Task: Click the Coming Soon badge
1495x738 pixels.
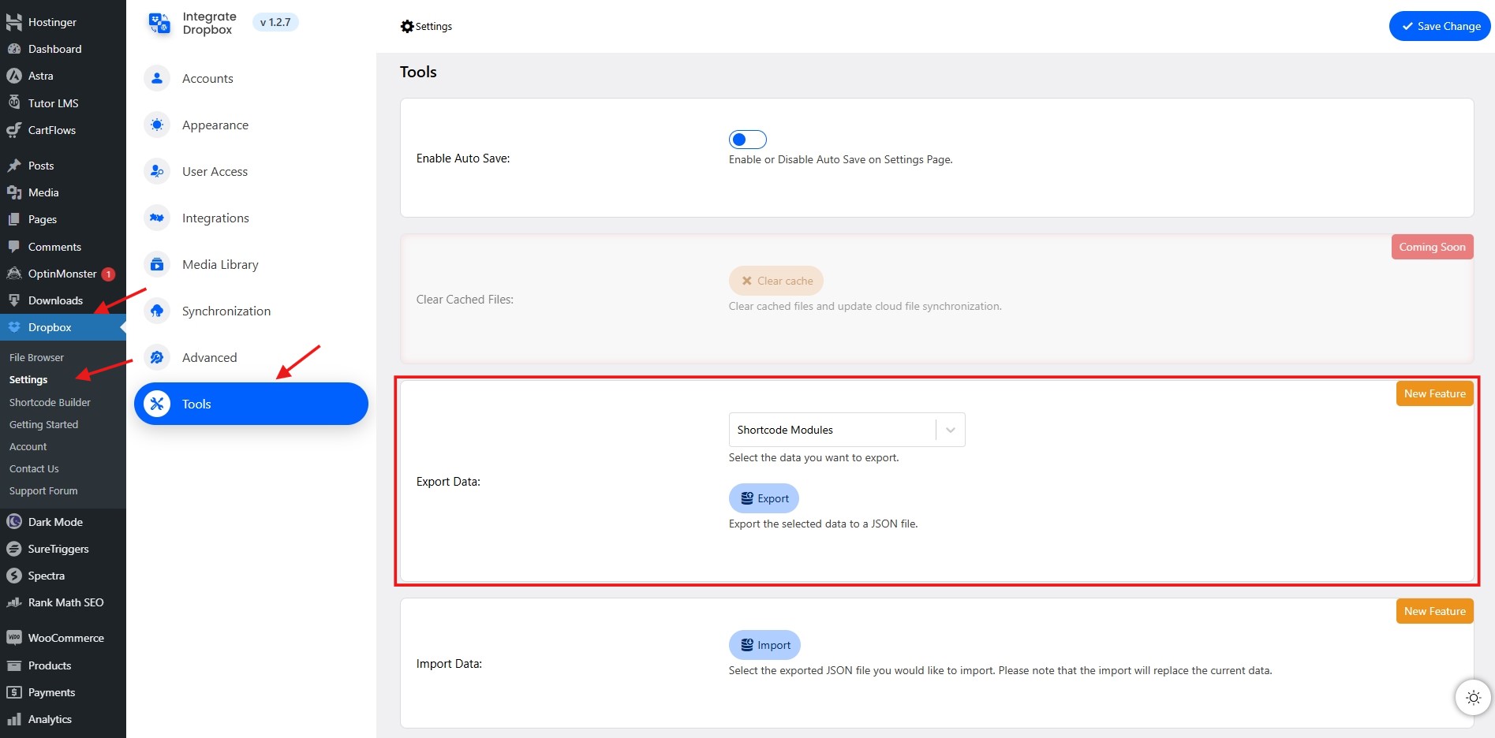Action: coord(1432,247)
